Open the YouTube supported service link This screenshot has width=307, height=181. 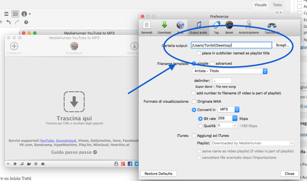pos(47,141)
